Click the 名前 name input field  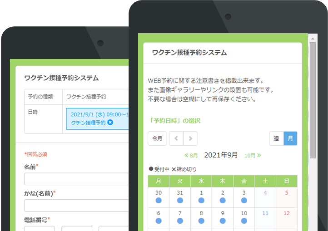click(x=76, y=179)
